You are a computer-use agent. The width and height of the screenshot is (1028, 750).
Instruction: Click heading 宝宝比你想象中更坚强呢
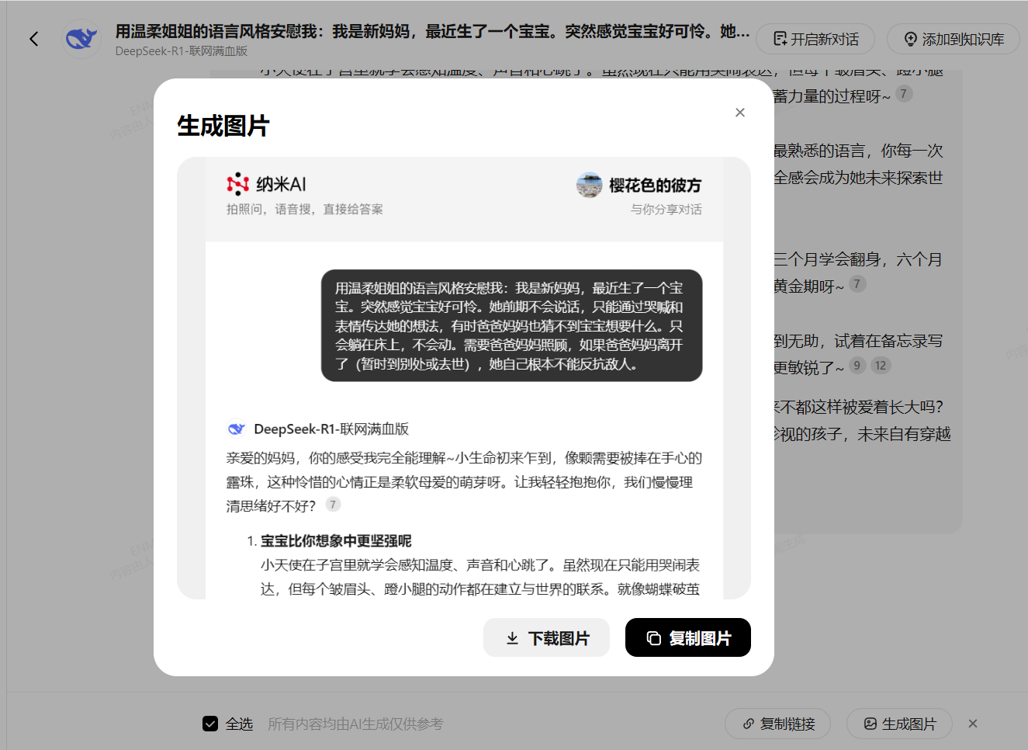pyautogui.click(x=336, y=540)
